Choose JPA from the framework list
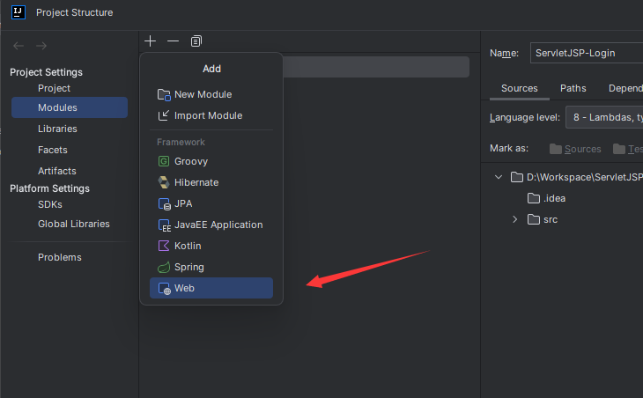Image resolution: width=643 pixels, height=398 pixels. pos(183,203)
